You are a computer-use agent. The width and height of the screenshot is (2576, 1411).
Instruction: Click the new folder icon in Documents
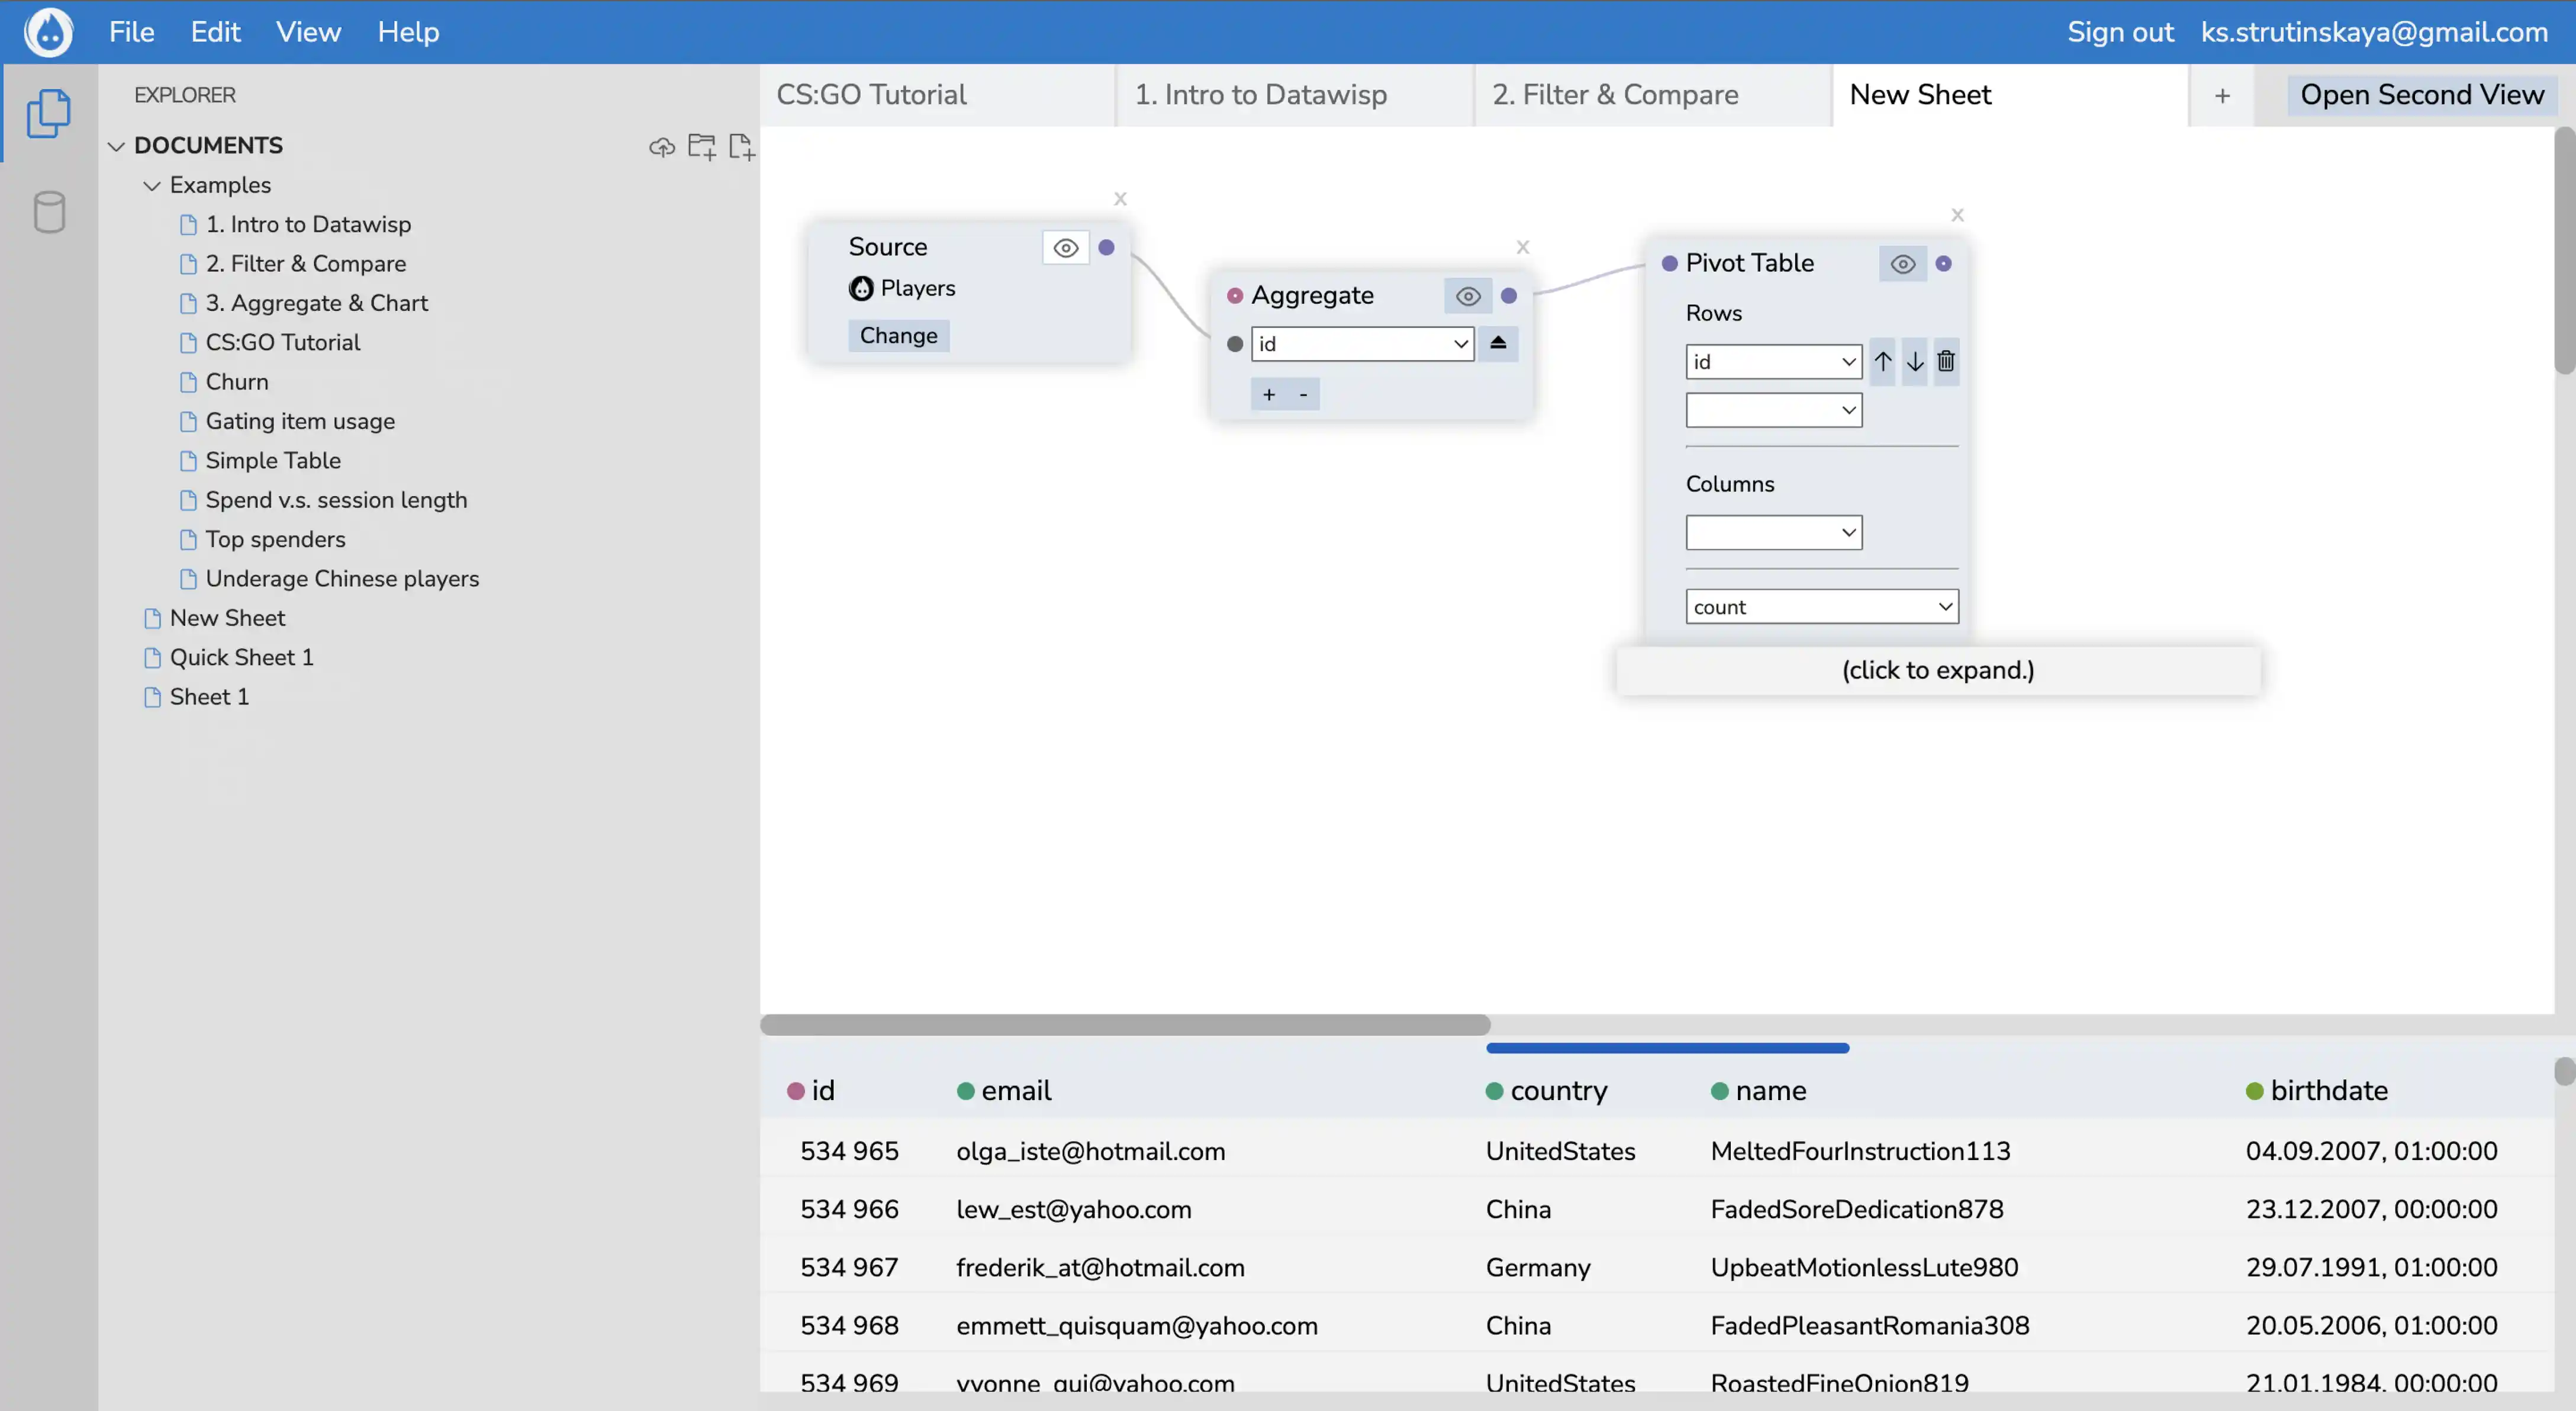pos(701,147)
